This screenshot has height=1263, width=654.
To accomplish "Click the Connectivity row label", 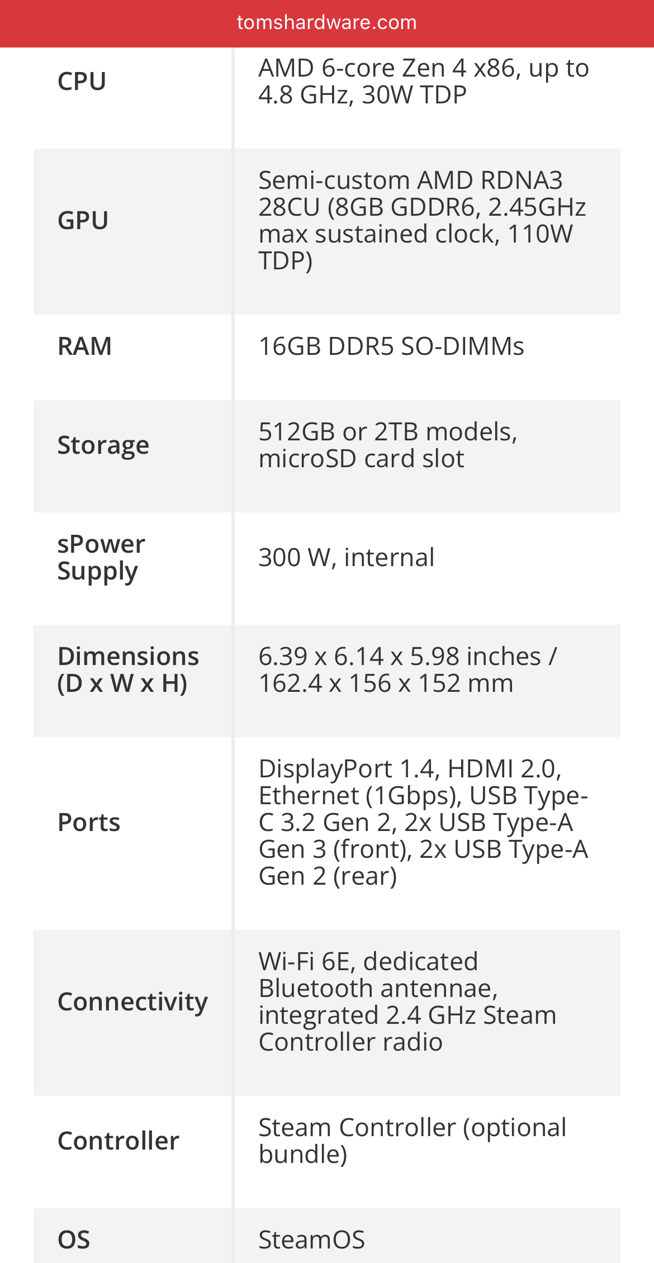I will [x=132, y=1002].
